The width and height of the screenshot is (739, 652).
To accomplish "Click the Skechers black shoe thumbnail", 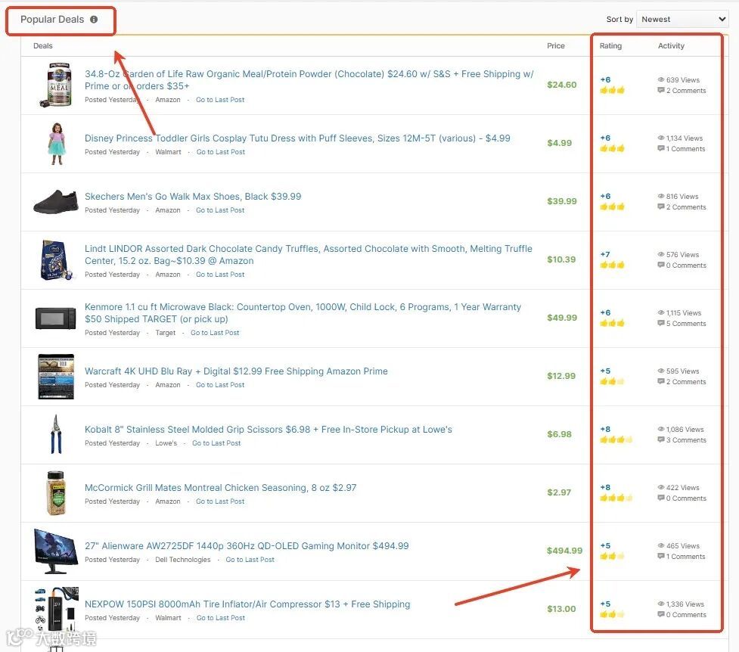I will [56, 201].
